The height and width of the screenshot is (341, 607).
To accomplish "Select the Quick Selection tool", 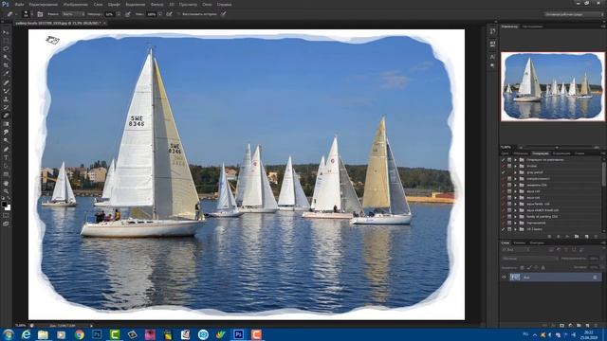I will coord(6,57).
